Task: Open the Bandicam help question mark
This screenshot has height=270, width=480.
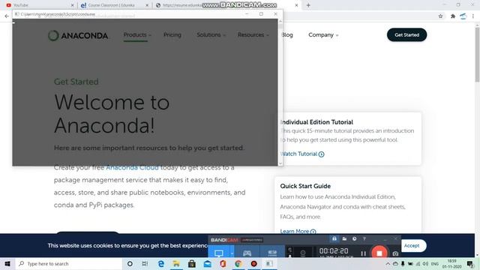Action: [x=364, y=238]
